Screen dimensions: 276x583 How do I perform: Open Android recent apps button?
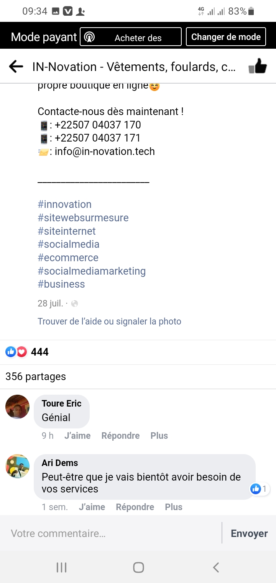61,567
